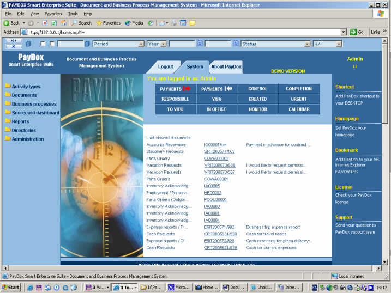Expand the 3 Internet Explorer taskbar group
This screenshot has height=293, width=391.
point(124,288)
